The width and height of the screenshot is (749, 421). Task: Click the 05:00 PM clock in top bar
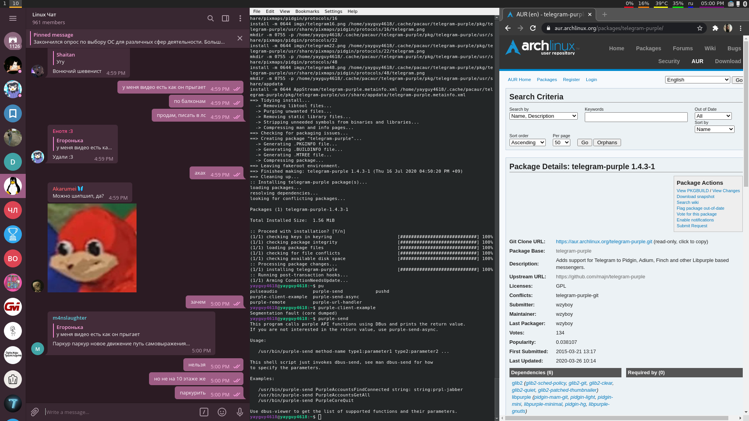tap(712, 4)
